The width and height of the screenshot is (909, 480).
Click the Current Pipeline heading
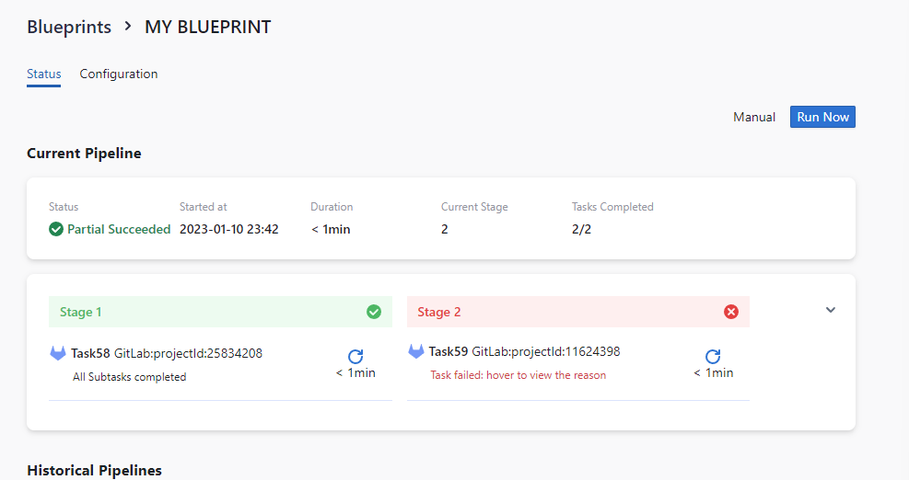pos(84,154)
